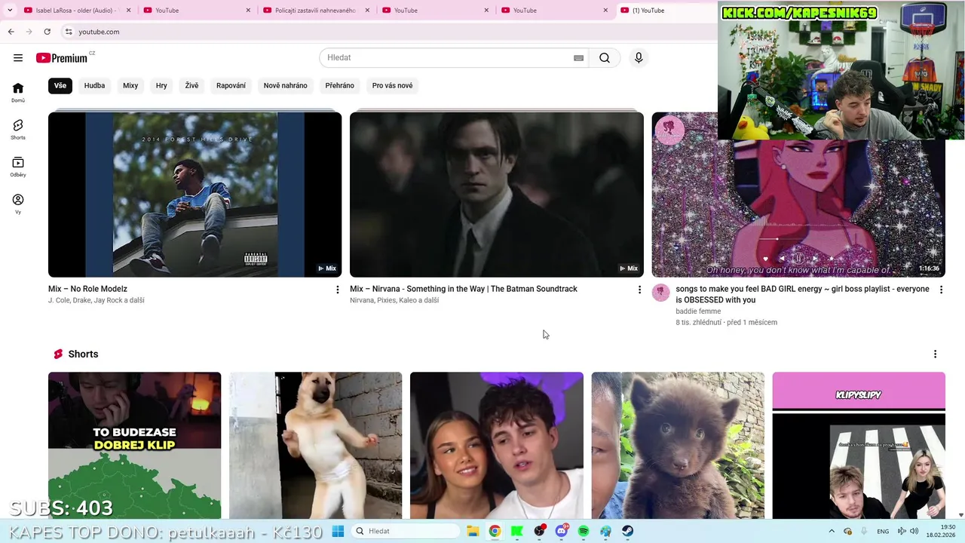Select the Hudba filter chip
The image size is (965, 543).
coord(94,85)
